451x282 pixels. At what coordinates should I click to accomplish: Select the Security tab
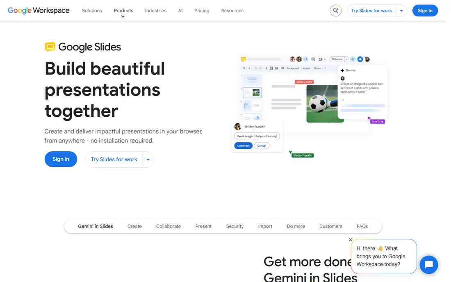coord(235,226)
